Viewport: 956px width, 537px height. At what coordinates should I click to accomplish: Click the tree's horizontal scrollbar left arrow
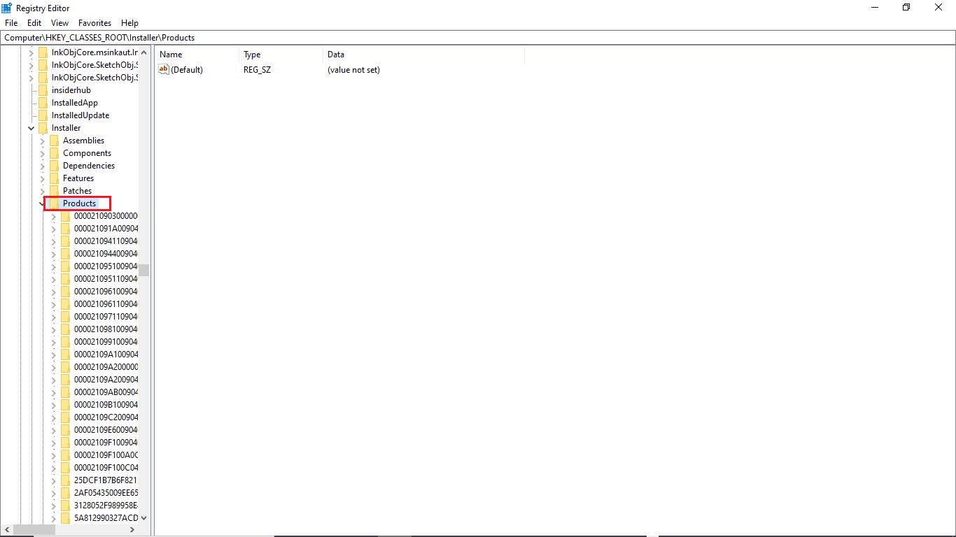[x=6, y=530]
